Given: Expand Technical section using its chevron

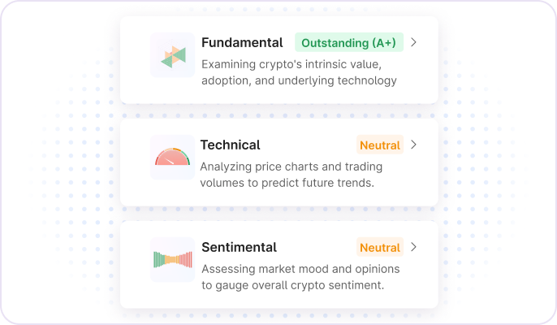Looking at the screenshot, I should point(413,145).
